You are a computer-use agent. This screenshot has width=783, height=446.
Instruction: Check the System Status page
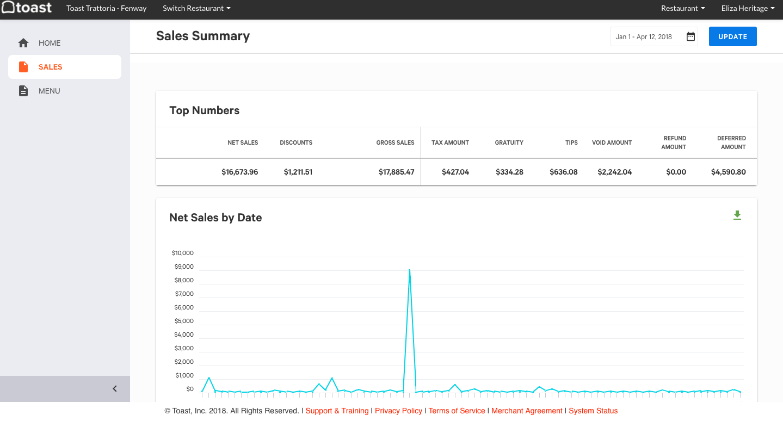(x=593, y=411)
